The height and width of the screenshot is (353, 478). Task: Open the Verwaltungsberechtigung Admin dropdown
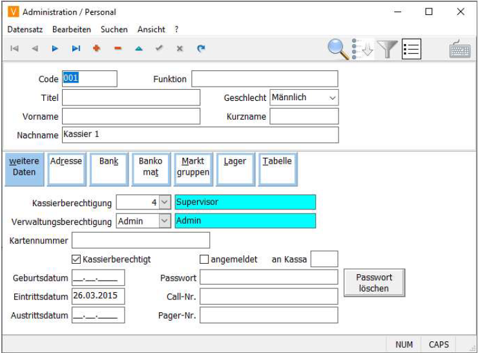[164, 220]
